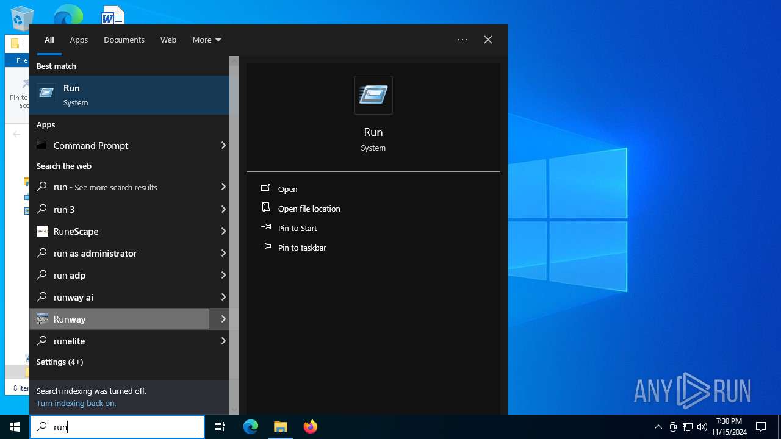
Task: Click the Open file location icon
Action: click(x=265, y=208)
